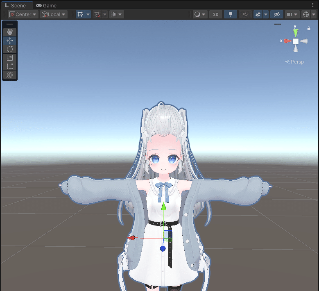The width and height of the screenshot is (319, 291).
Task: Switch to the Game tab
Action: tap(46, 5)
